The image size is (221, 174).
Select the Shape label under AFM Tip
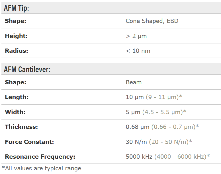tap(16, 21)
